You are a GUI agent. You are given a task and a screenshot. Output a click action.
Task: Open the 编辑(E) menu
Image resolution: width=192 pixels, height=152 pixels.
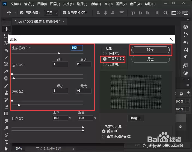coord(29,4)
